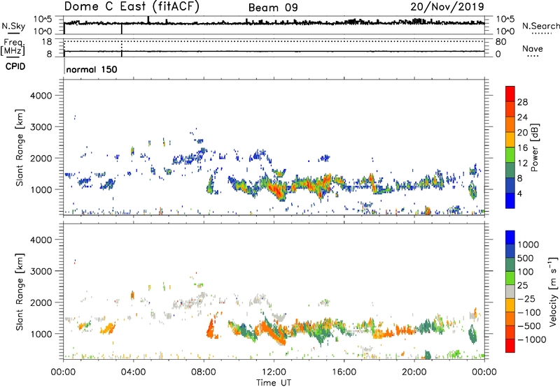Click power colorbar value 28
The image size is (560, 387).
pyautogui.click(x=522, y=102)
